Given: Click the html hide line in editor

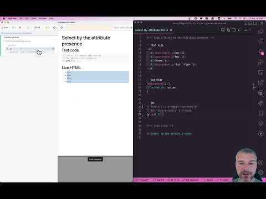Looking at the screenshot, I should coord(157,45).
